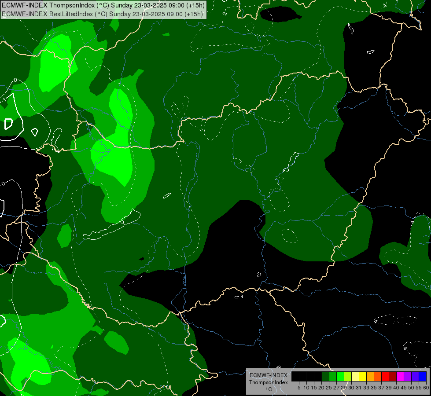Click the blue 55–60 legend swatch
This screenshot has height=396, width=431.
click(423, 376)
